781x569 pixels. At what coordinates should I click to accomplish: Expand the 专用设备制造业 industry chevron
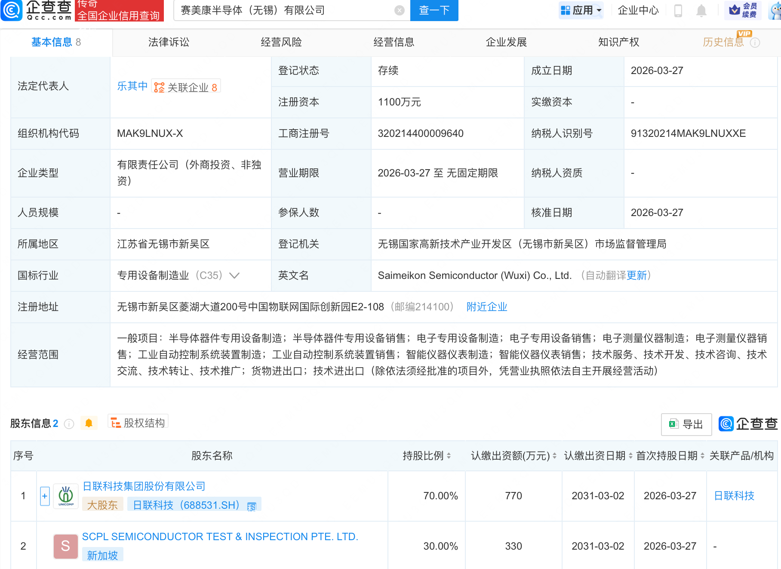[x=234, y=275]
